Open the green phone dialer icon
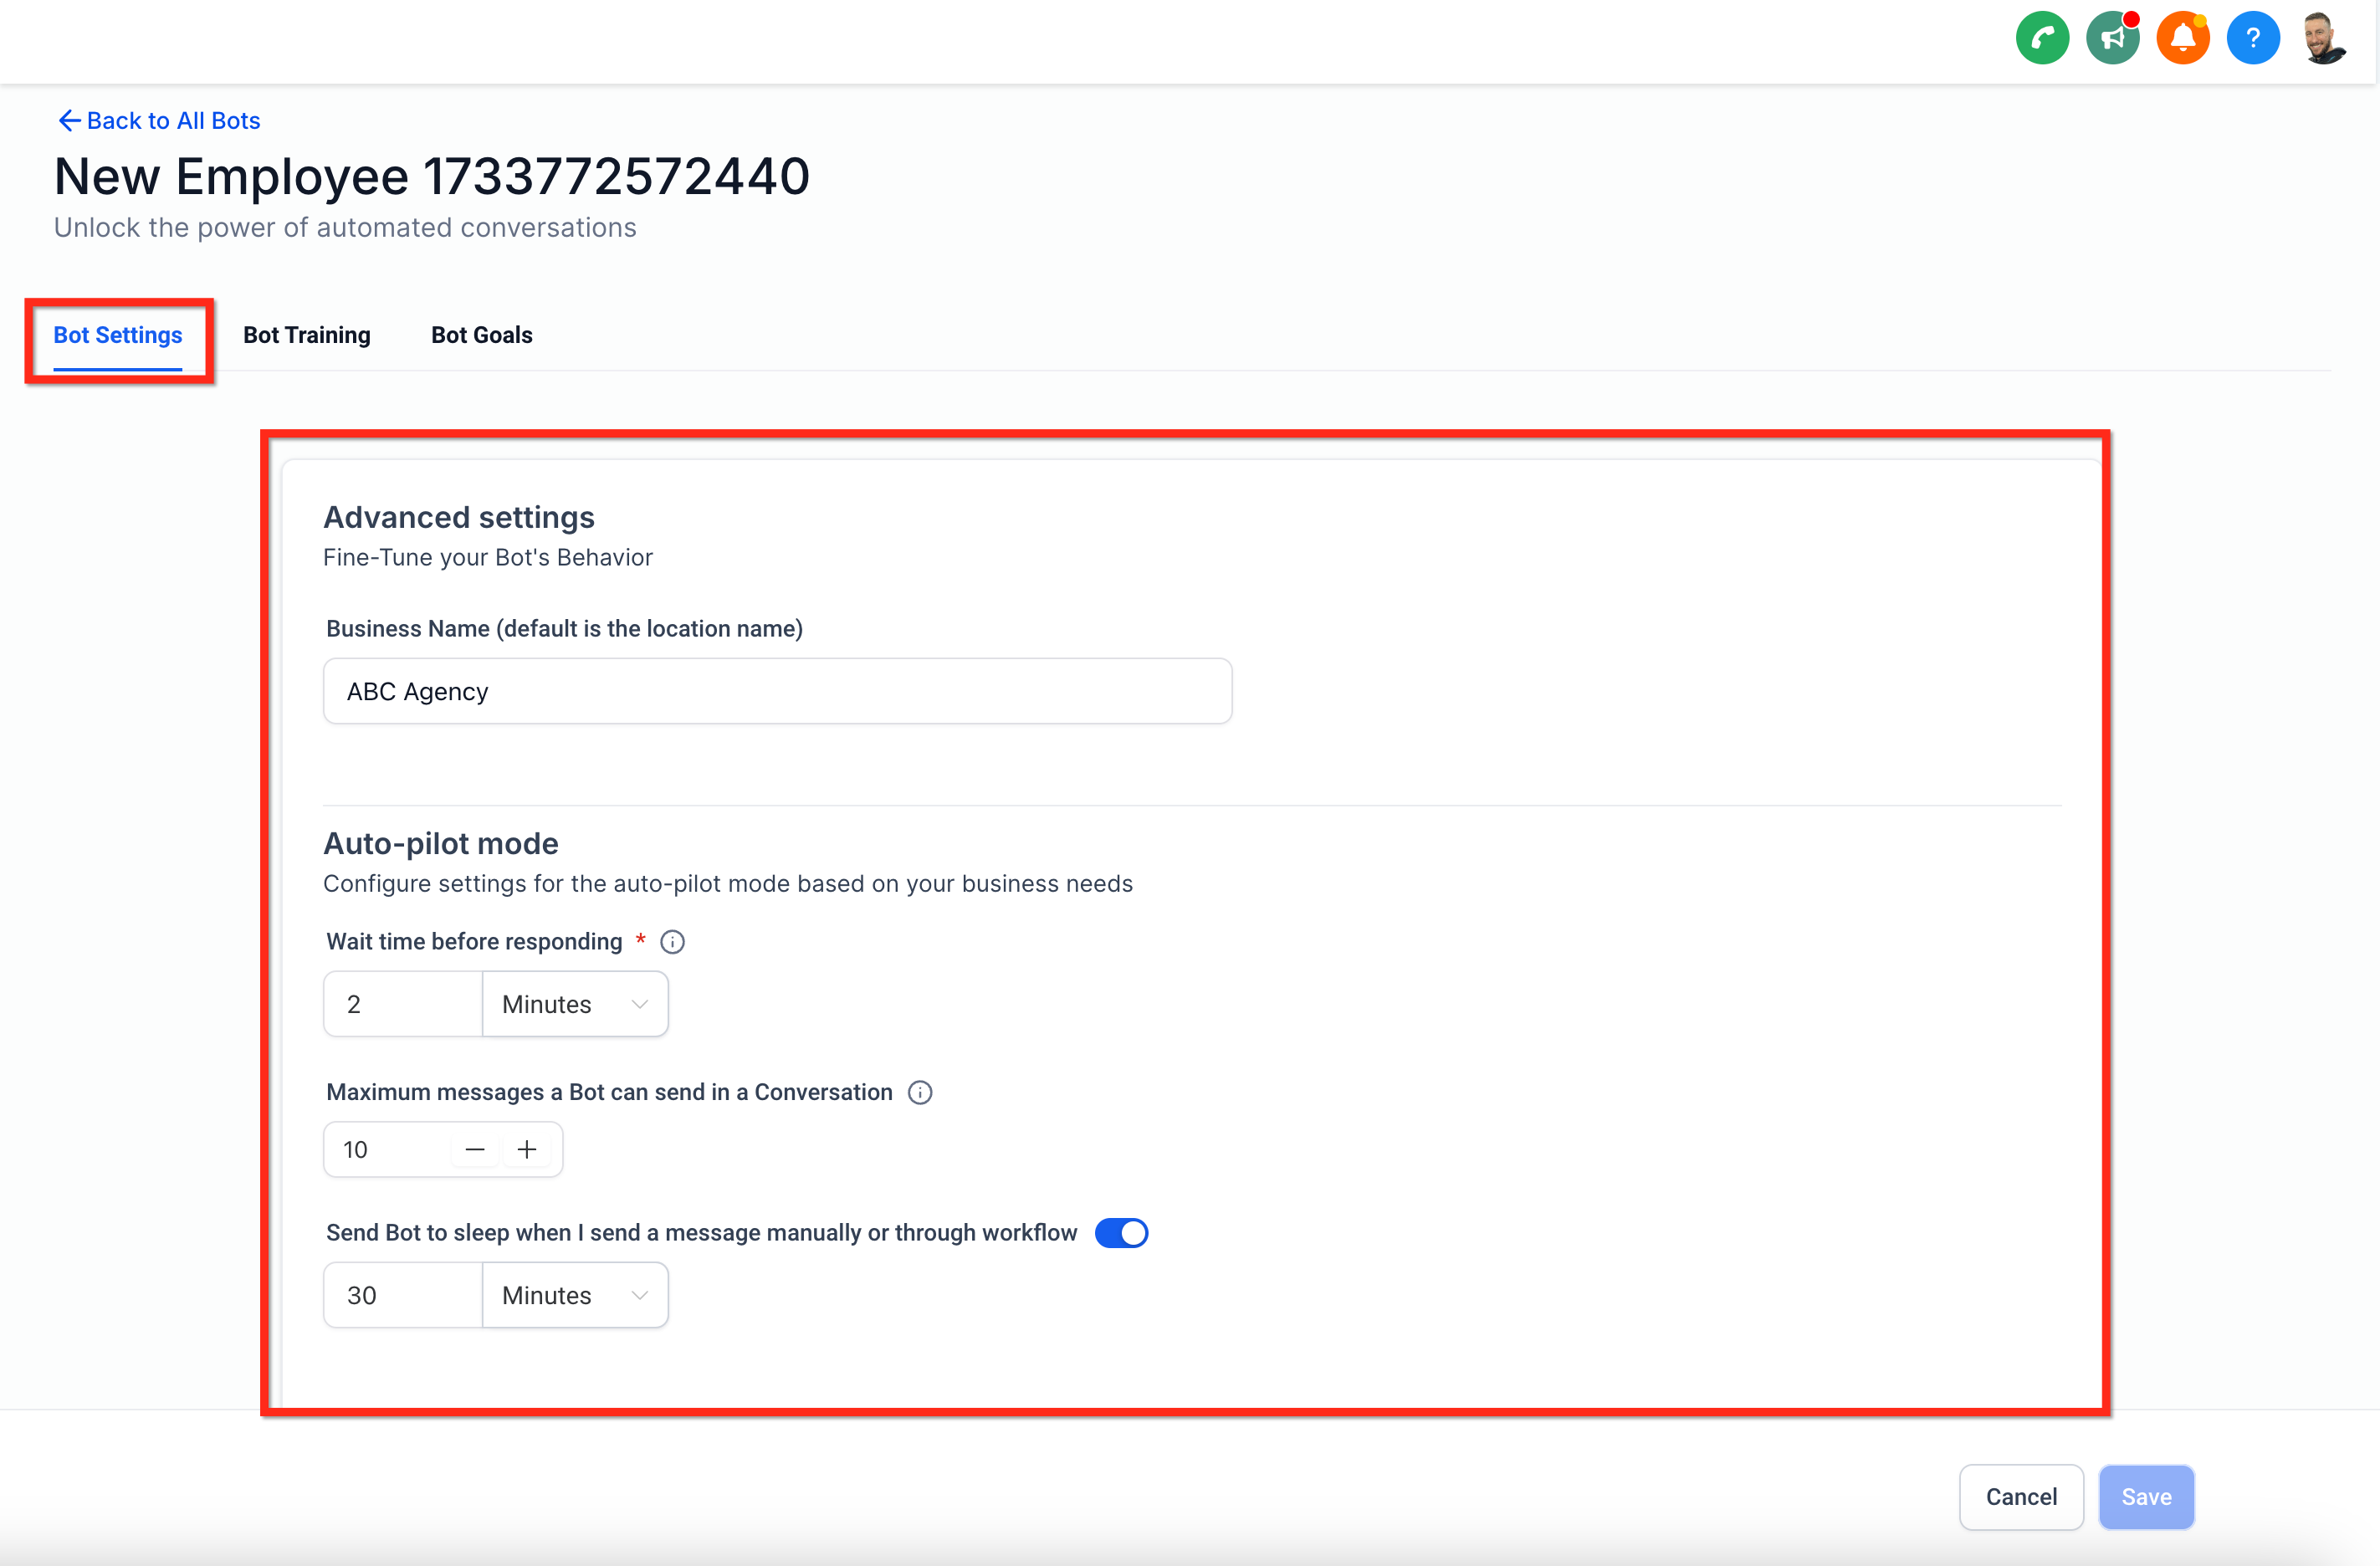Screen dimensions: 2380x1566 [2042, 38]
